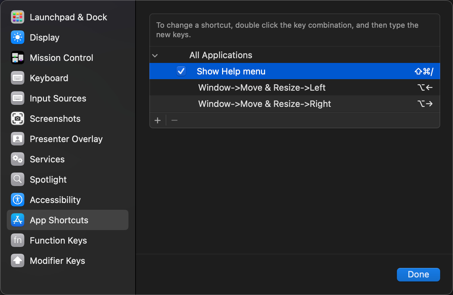Click the Launchpad & Dock grid icon
The image size is (453, 295).
18,17
